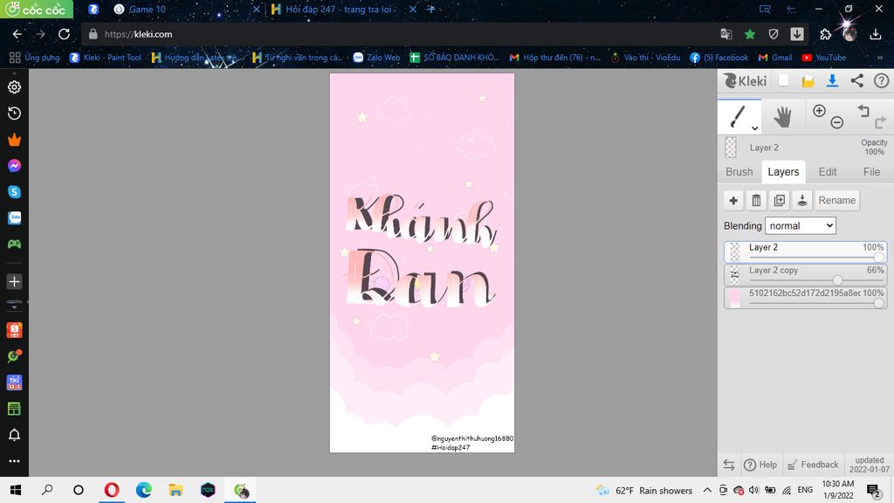Add a new layer
Viewport: 894px width, 503px height.
click(733, 200)
